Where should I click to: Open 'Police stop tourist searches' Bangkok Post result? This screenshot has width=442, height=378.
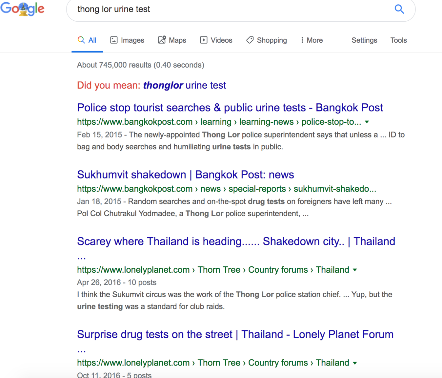coord(230,108)
